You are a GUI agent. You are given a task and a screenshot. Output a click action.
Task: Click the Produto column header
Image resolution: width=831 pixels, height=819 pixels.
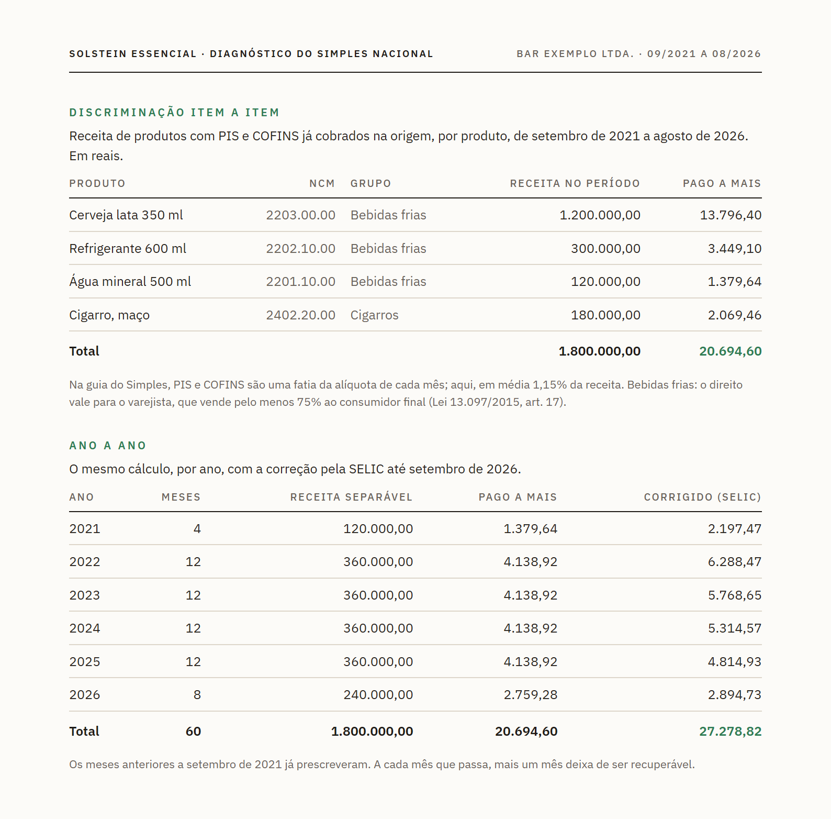pos(97,184)
